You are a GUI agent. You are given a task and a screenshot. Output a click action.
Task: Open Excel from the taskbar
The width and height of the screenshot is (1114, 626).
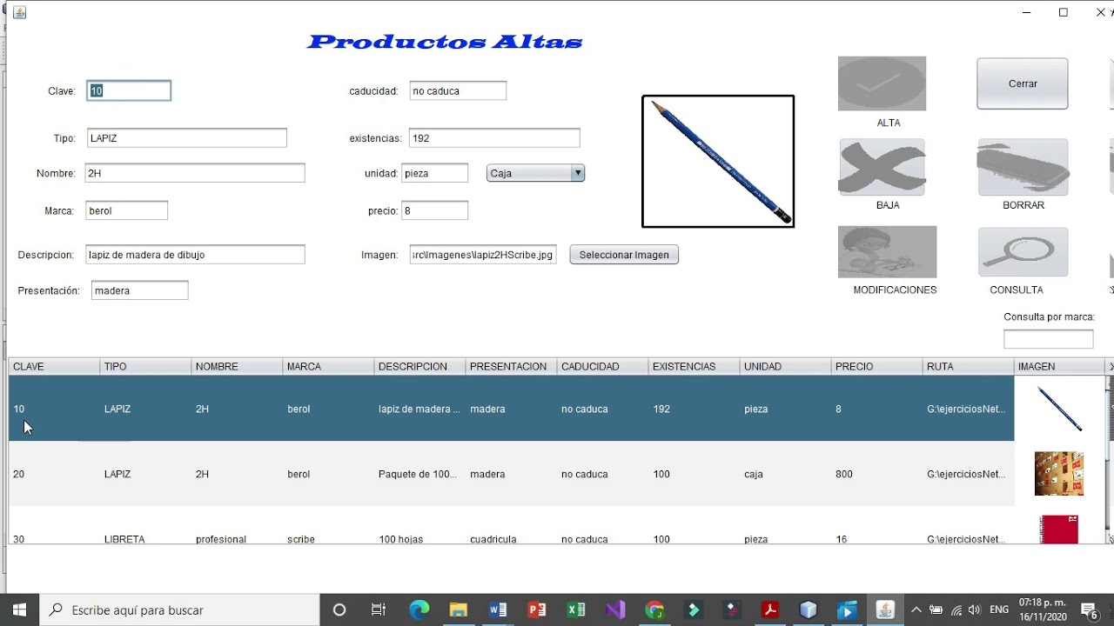[x=576, y=610]
